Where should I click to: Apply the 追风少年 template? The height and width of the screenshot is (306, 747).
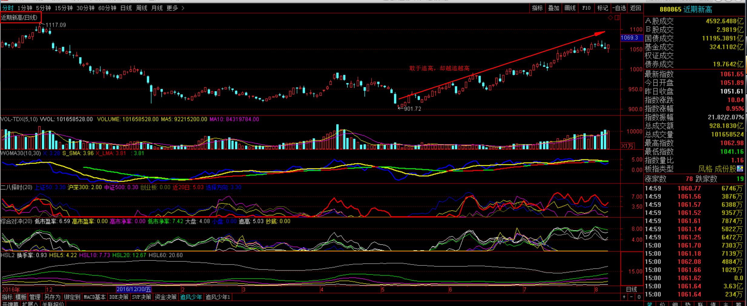pyautogui.click(x=191, y=297)
